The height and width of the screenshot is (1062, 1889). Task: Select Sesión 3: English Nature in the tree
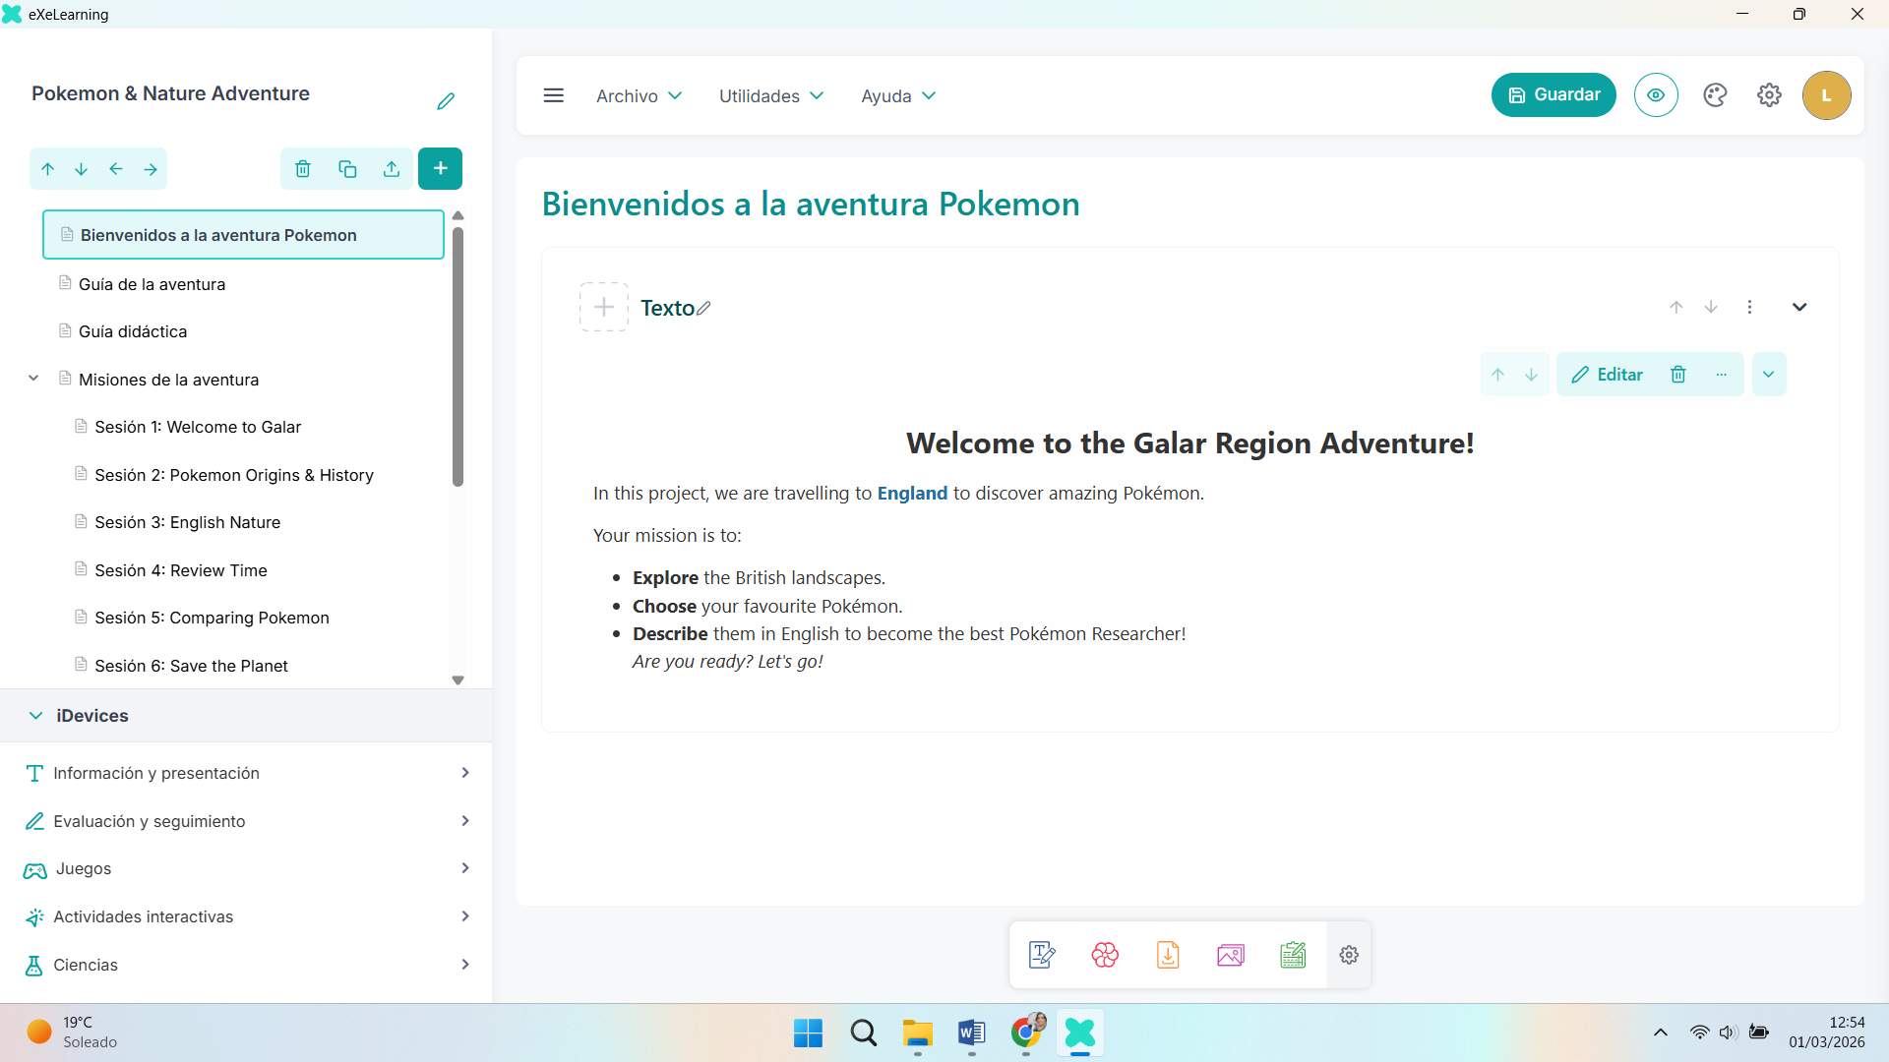click(x=187, y=522)
